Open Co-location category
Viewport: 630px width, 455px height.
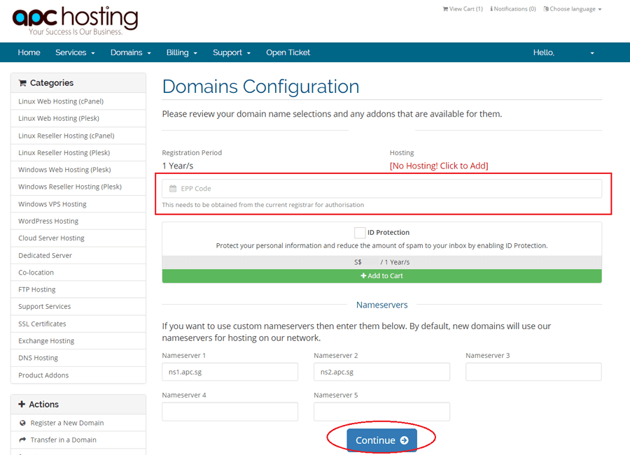click(78, 273)
